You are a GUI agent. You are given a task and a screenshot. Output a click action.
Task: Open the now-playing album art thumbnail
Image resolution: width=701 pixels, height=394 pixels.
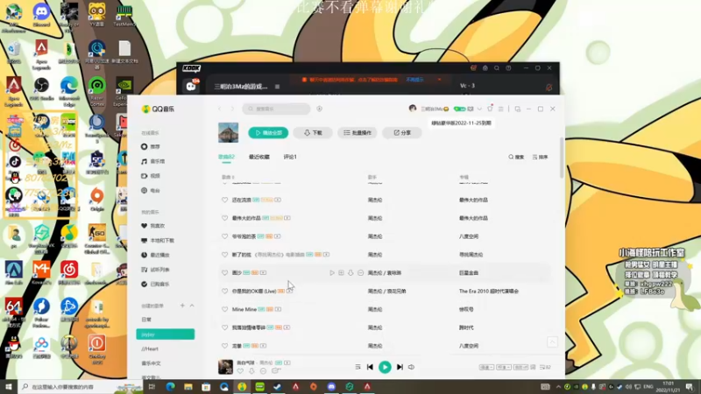point(225,367)
